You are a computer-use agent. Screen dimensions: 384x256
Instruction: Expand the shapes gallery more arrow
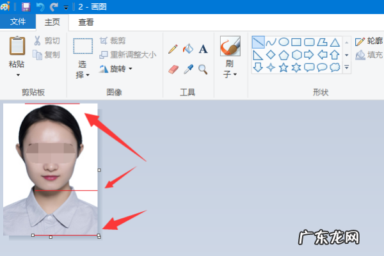(346, 67)
